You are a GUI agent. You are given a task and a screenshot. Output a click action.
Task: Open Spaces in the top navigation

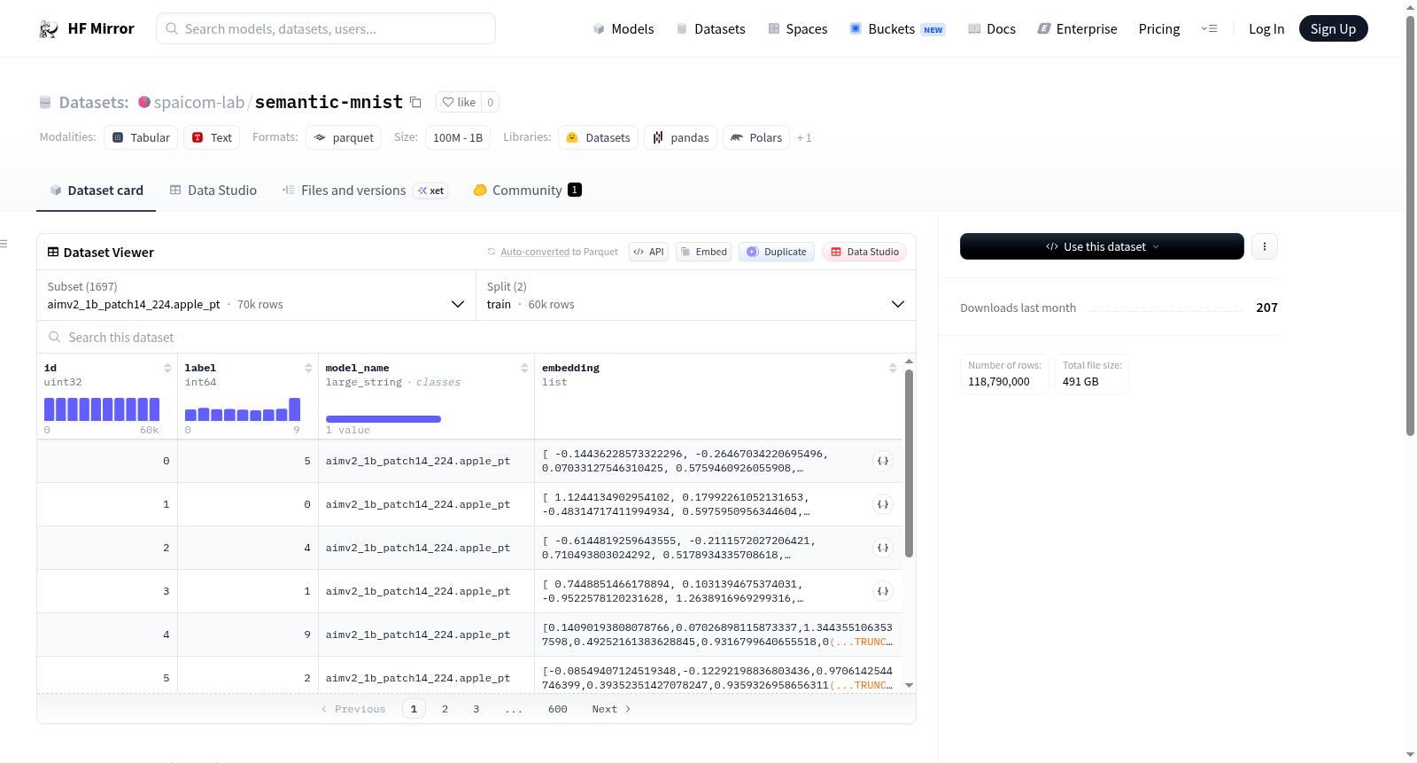coord(798,28)
